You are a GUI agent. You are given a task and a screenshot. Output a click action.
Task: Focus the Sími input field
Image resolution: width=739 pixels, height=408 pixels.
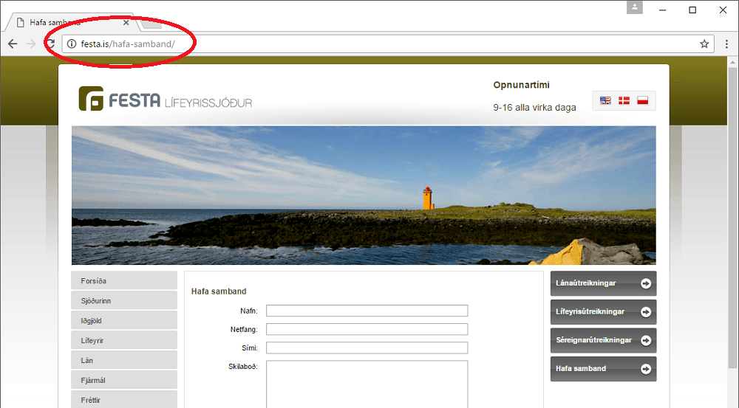tap(367, 348)
